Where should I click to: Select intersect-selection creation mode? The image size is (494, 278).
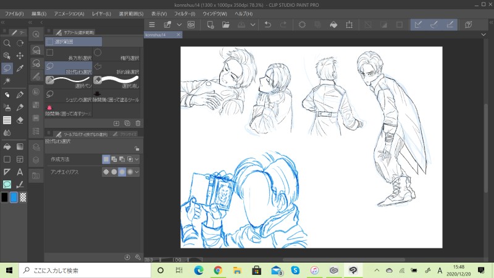tap(130, 159)
